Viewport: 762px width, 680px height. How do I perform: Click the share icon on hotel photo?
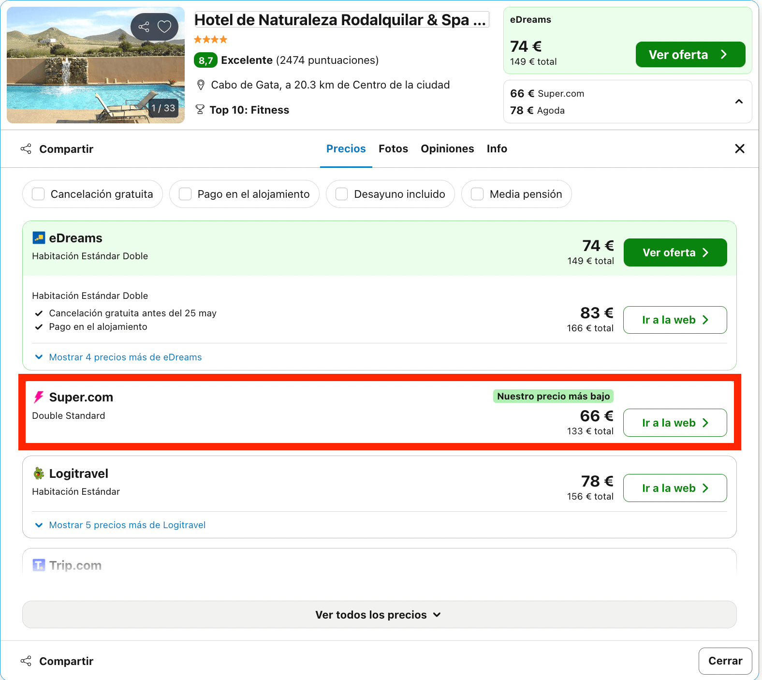144,27
